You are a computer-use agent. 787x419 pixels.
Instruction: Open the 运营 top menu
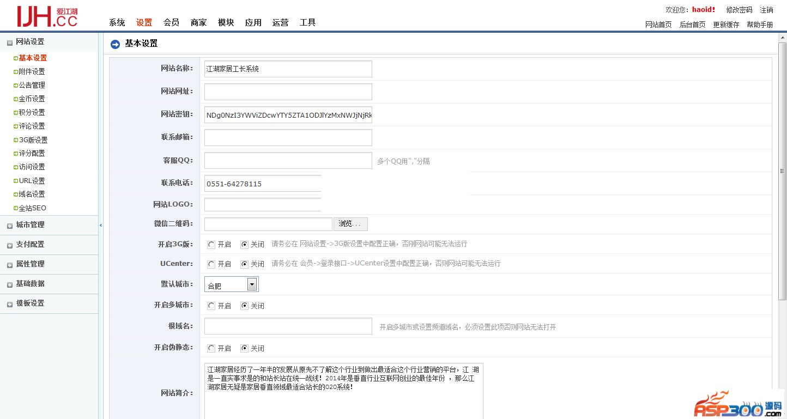point(280,22)
